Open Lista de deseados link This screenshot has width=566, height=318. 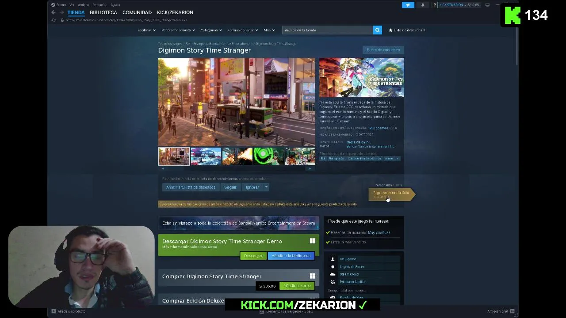(407, 30)
